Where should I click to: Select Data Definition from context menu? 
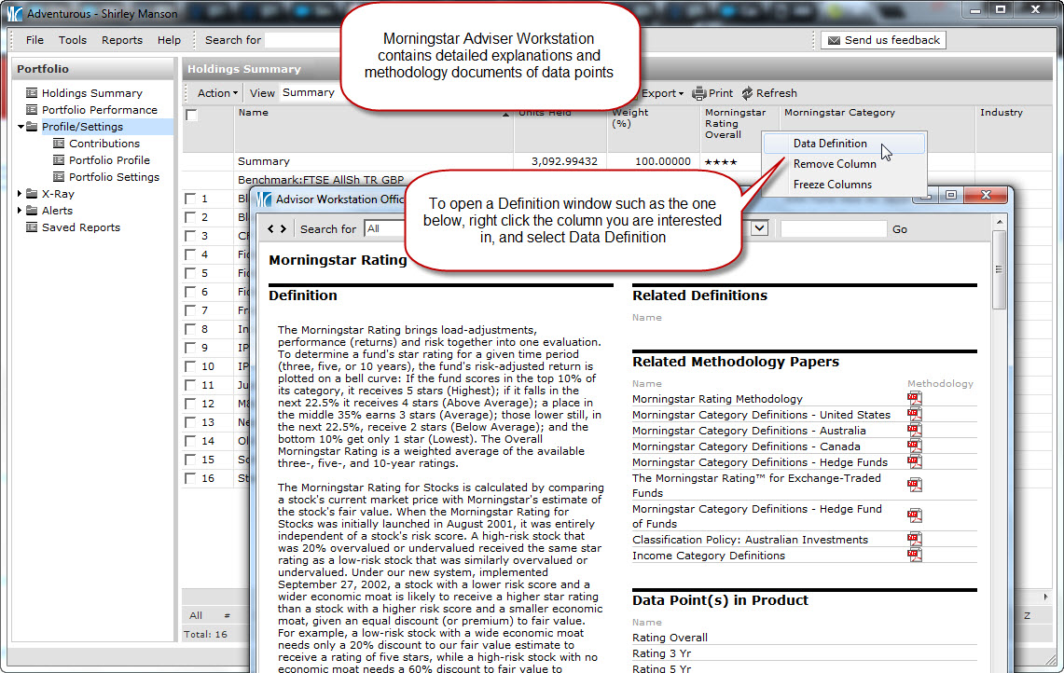(x=830, y=144)
